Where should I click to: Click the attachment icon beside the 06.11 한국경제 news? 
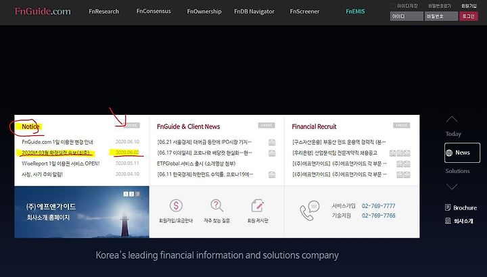coord(272,174)
